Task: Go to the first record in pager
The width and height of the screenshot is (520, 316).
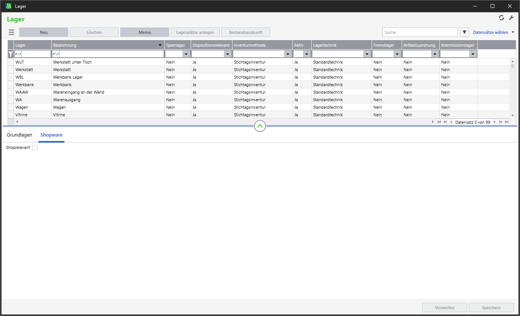Action: point(439,122)
